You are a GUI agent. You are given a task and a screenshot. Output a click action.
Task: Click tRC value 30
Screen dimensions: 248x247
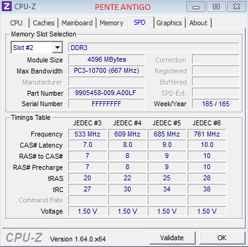pos(127,189)
